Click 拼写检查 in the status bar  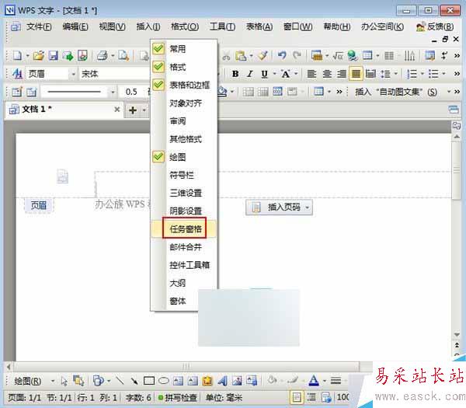tap(178, 397)
